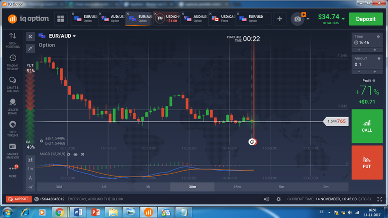This screenshot has height=218, width=388.
Task: Toggle MACD indicator visibility eye
Action: click(75, 154)
